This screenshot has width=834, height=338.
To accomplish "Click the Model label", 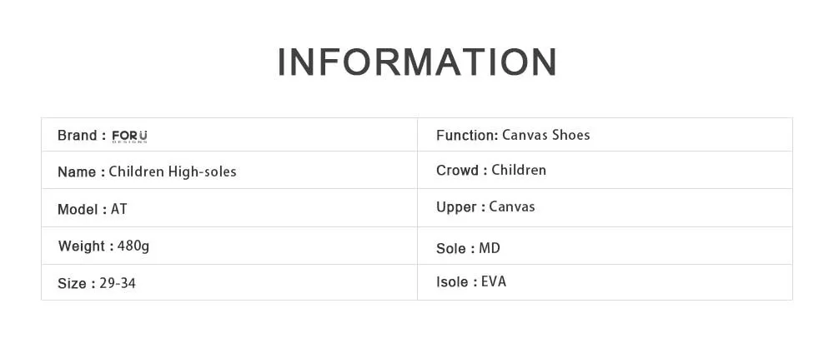I will coord(78,210).
